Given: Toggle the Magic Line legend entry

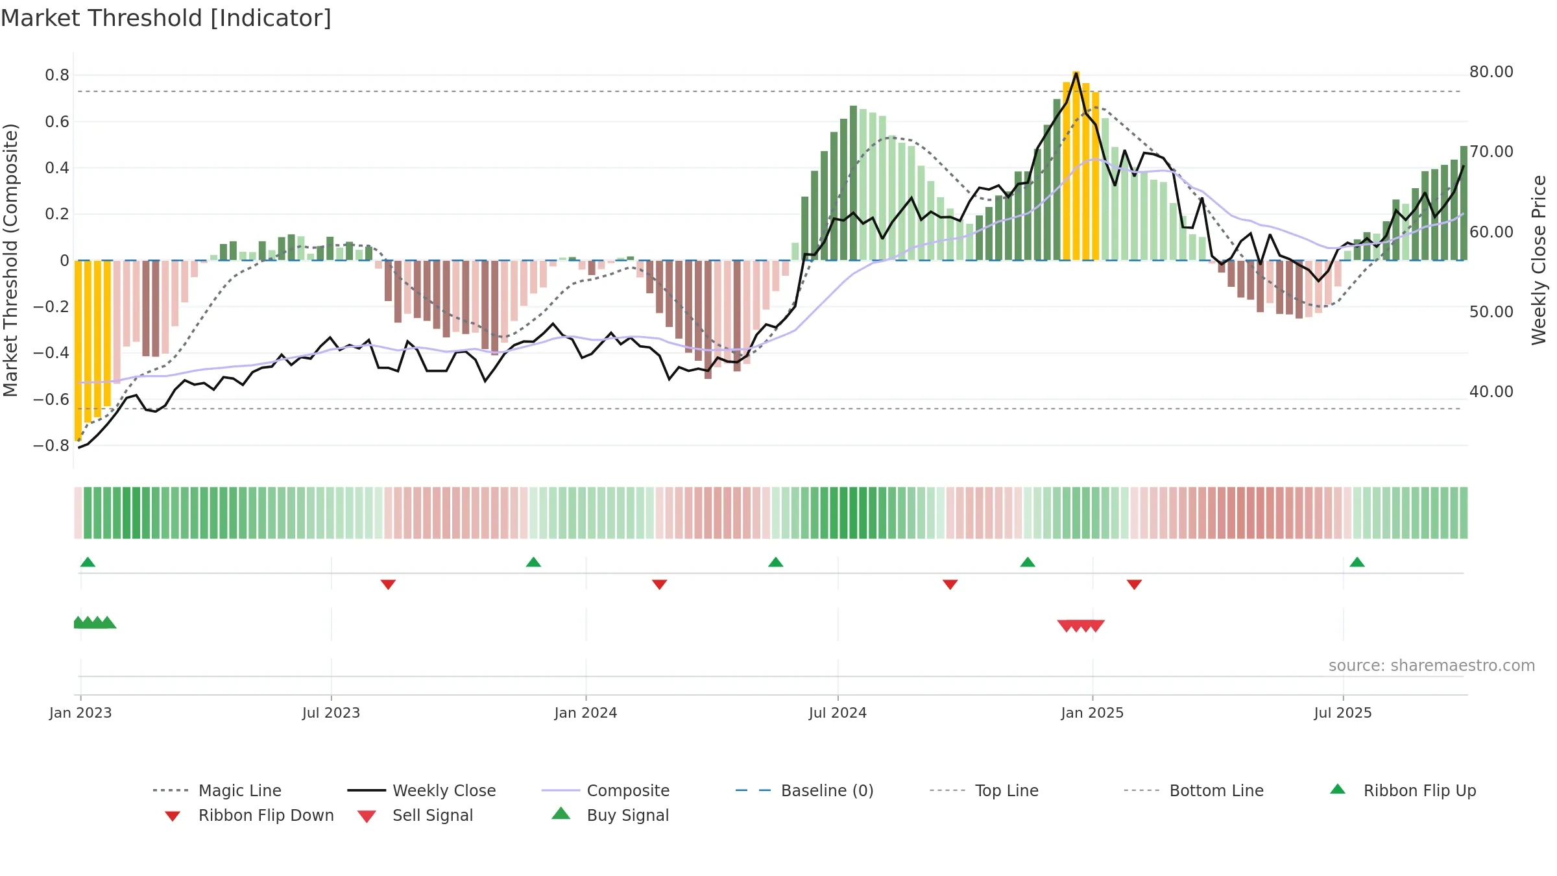Looking at the screenshot, I should click(x=217, y=790).
